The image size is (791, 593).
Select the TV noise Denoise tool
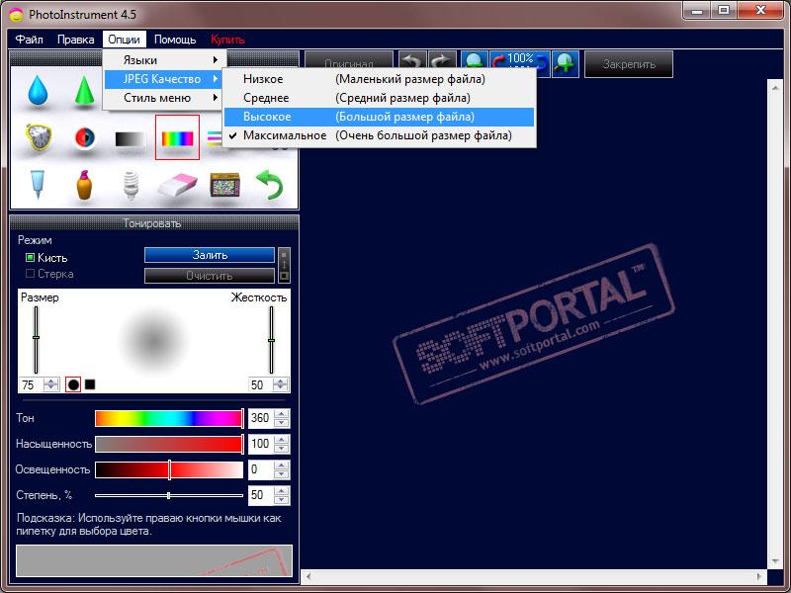(x=224, y=185)
